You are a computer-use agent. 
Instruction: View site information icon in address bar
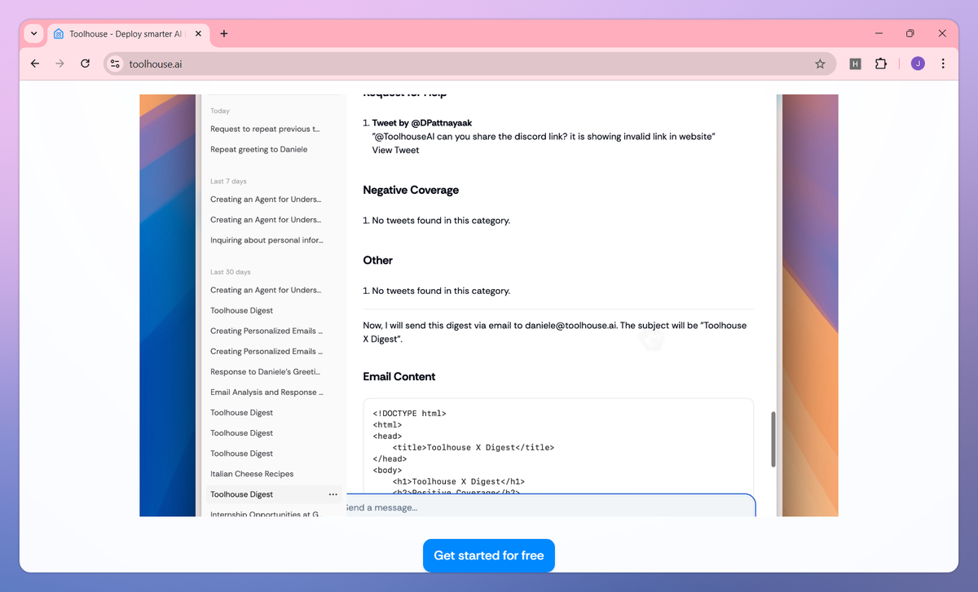pos(115,64)
